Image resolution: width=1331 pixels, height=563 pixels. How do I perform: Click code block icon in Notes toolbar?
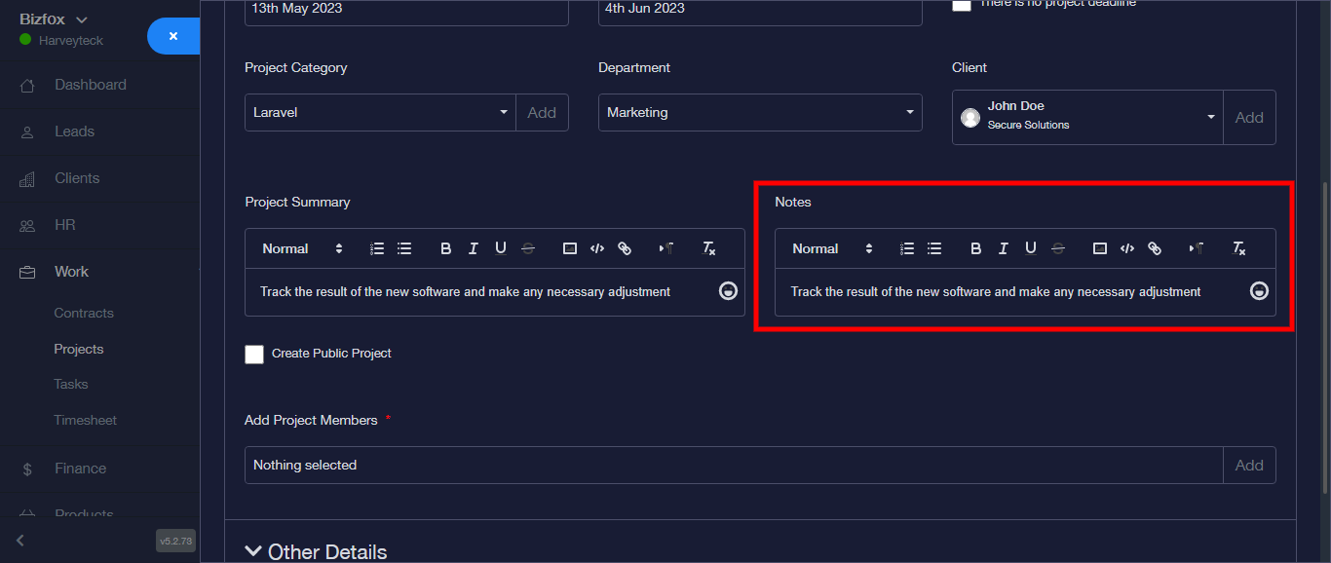(1127, 248)
